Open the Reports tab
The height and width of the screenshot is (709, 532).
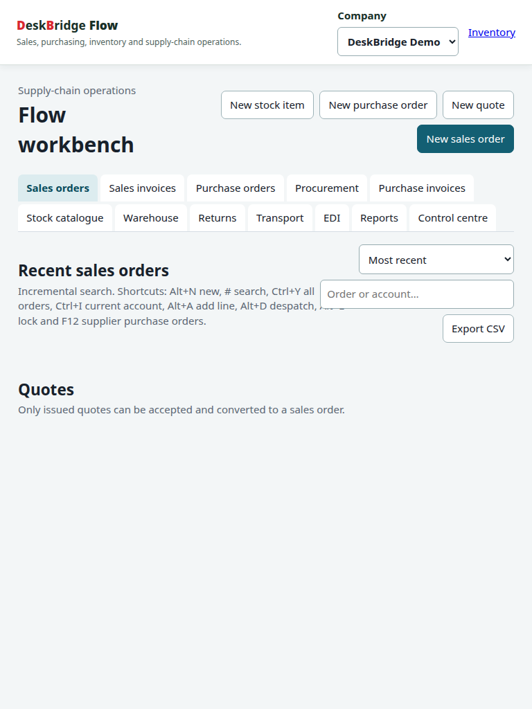pyautogui.click(x=379, y=218)
